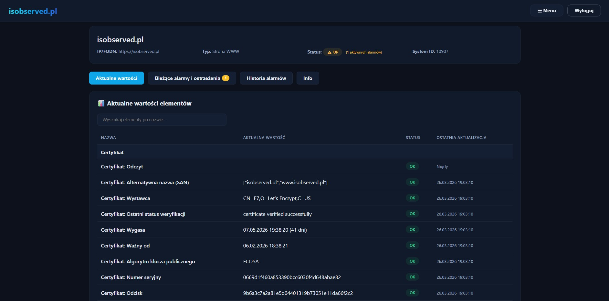
Task: Collapse the Certyfikat group row
Action: click(305, 152)
